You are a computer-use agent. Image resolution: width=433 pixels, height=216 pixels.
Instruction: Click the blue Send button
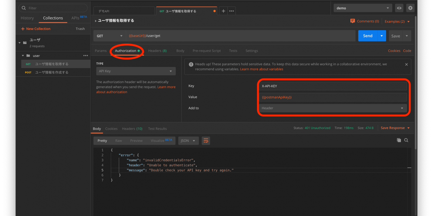coord(367,36)
